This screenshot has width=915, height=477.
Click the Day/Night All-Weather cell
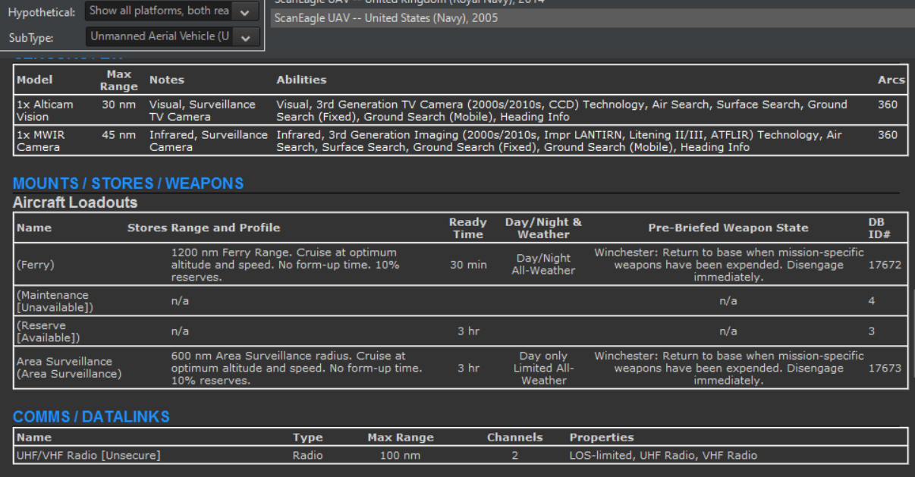[x=543, y=265]
